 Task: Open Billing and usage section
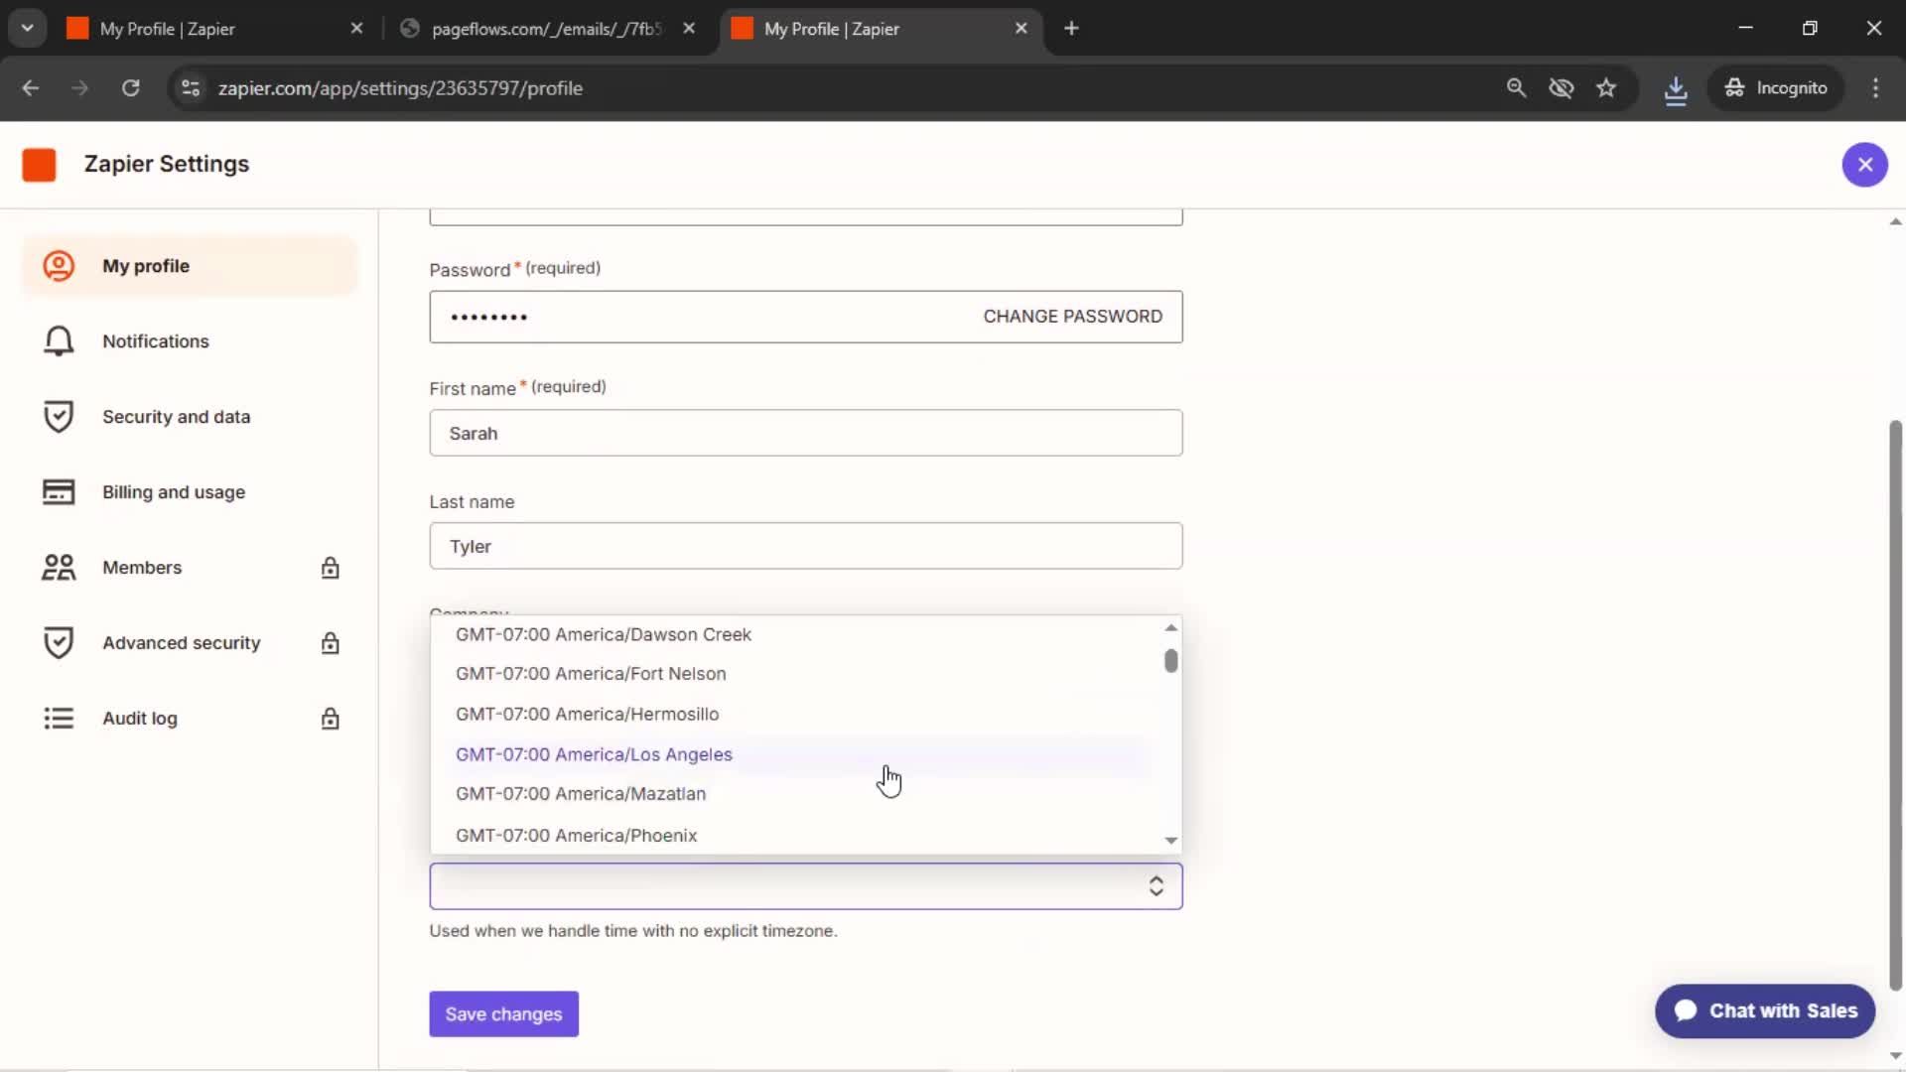(190, 492)
